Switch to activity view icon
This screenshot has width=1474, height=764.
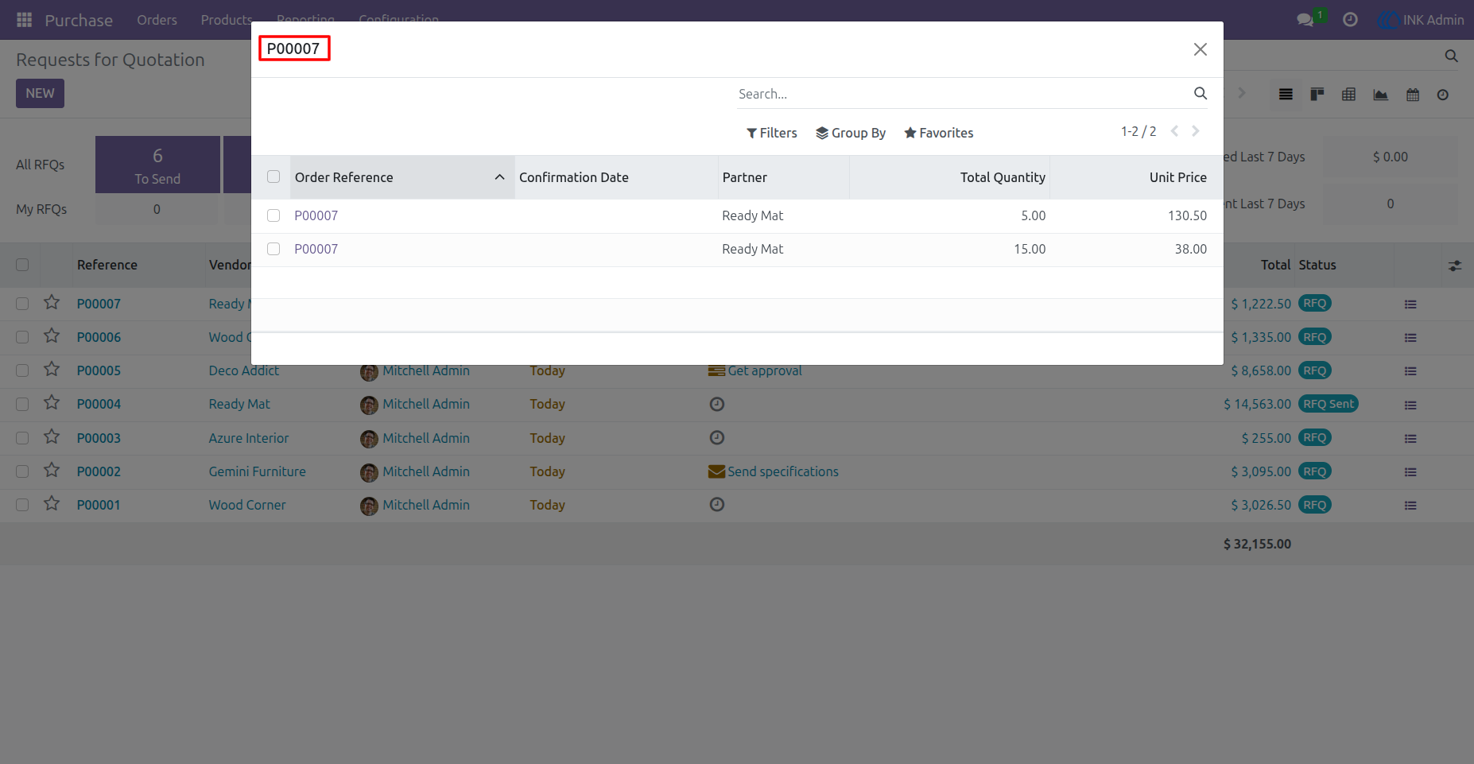1443,95
